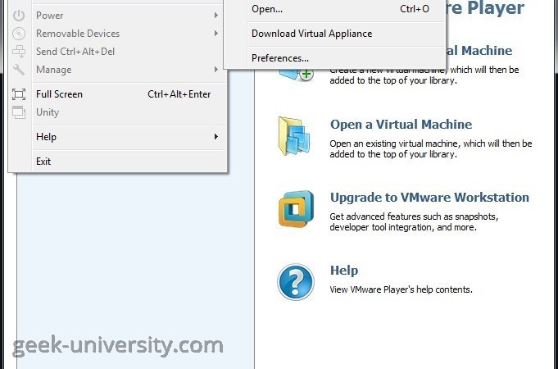The height and width of the screenshot is (369, 558).
Task: Open the Help menu entry
Action: (x=118, y=137)
